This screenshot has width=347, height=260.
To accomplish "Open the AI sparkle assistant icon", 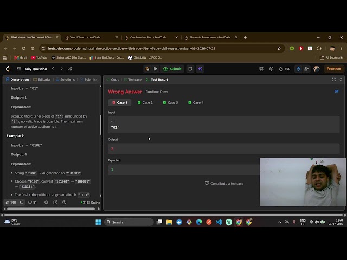I will (x=200, y=69).
